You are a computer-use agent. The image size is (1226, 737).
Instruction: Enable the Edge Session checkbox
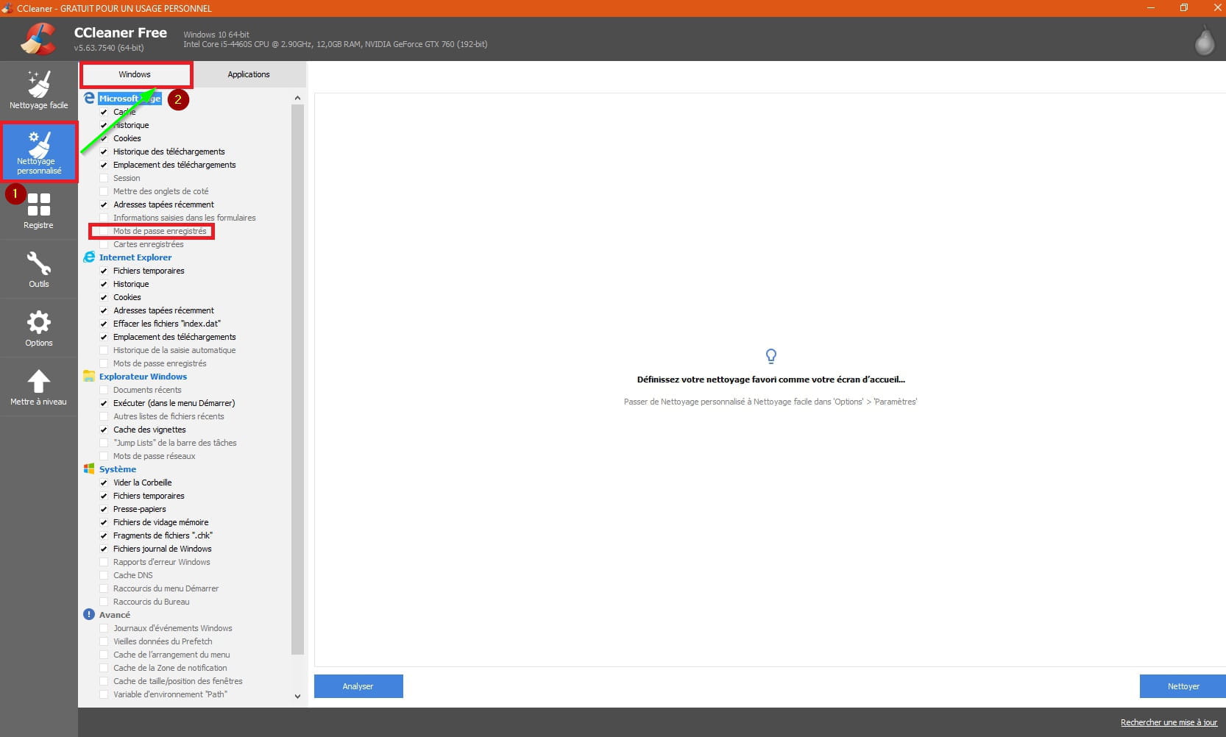pos(104,178)
